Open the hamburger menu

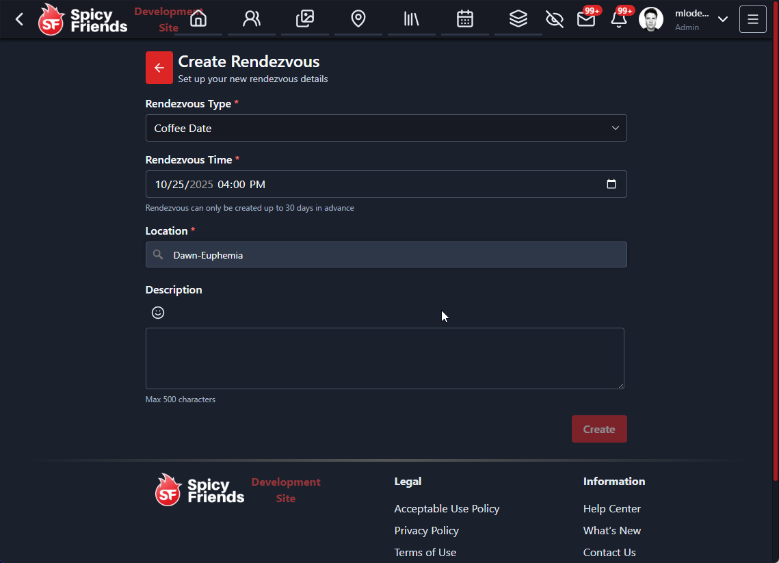[753, 19]
